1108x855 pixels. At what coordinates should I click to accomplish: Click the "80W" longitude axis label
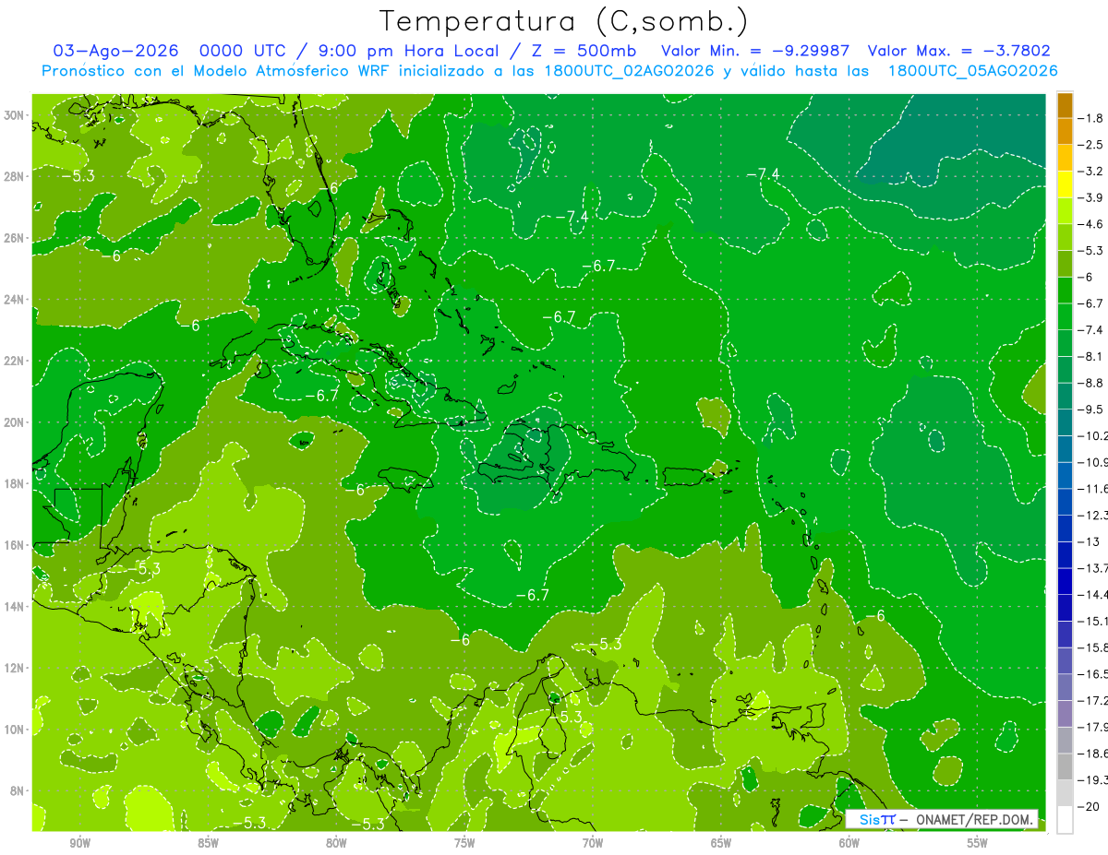(x=337, y=843)
